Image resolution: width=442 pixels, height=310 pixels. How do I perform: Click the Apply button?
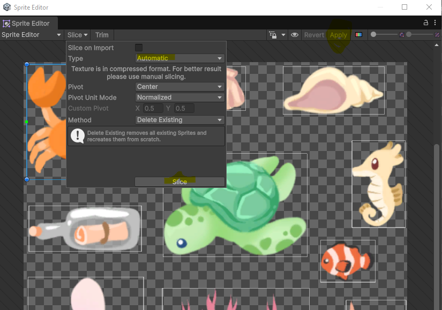338,35
